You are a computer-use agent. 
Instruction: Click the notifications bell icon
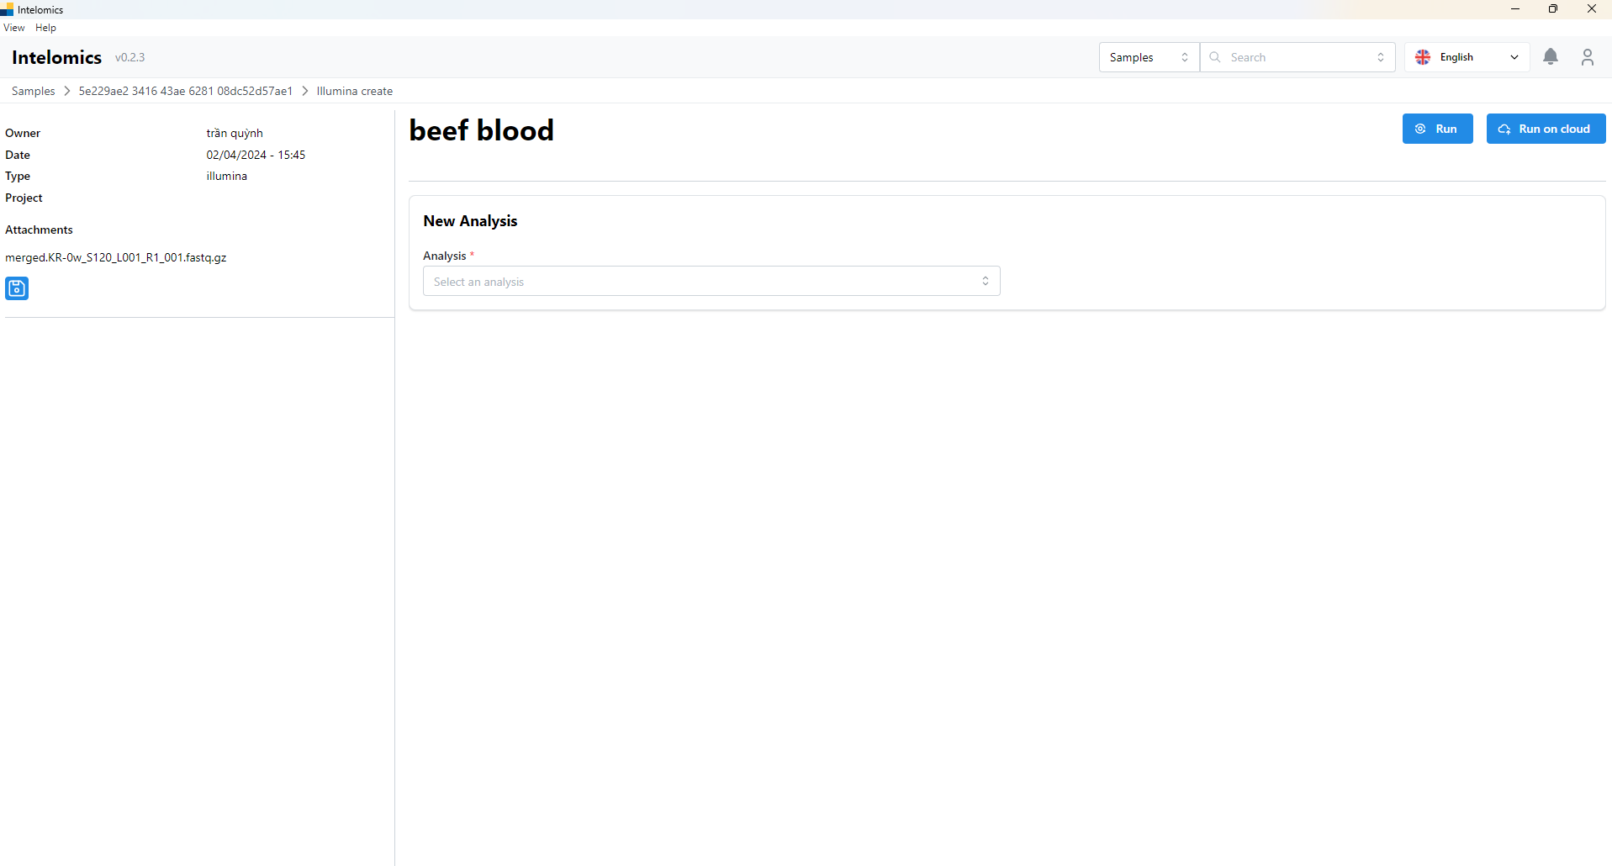pos(1551,56)
